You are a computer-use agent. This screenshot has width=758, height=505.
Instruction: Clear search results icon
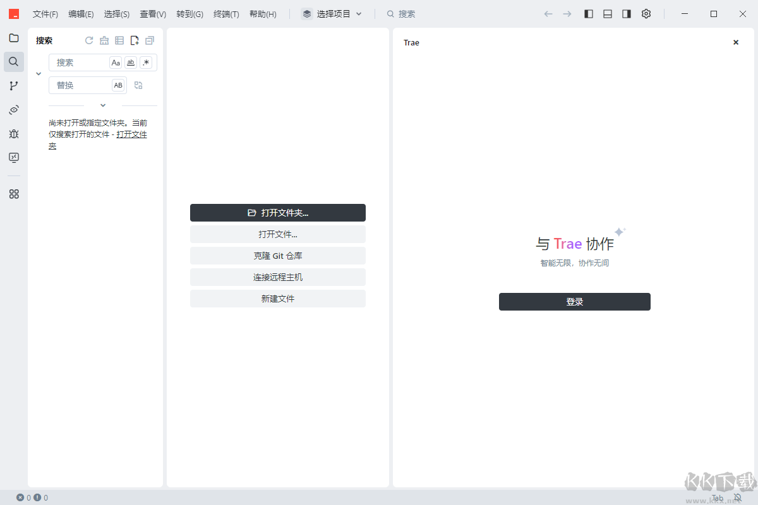point(104,40)
